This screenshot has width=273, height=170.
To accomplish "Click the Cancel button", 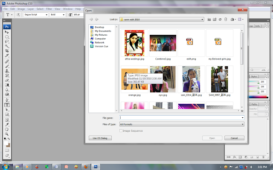I will pos(234,138).
